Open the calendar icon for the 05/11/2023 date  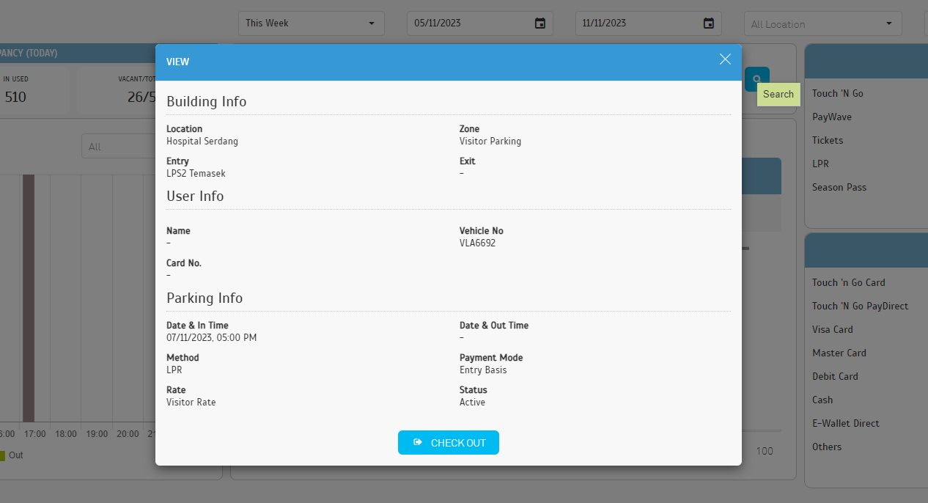tap(540, 23)
